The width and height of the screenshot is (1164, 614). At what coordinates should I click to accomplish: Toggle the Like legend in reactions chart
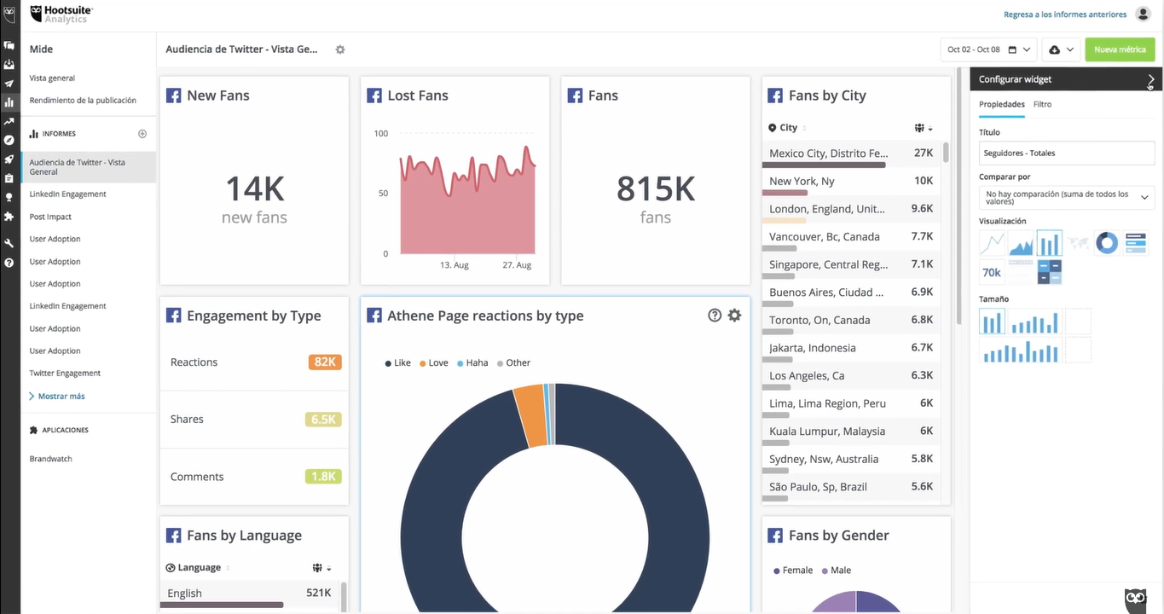pos(397,362)
